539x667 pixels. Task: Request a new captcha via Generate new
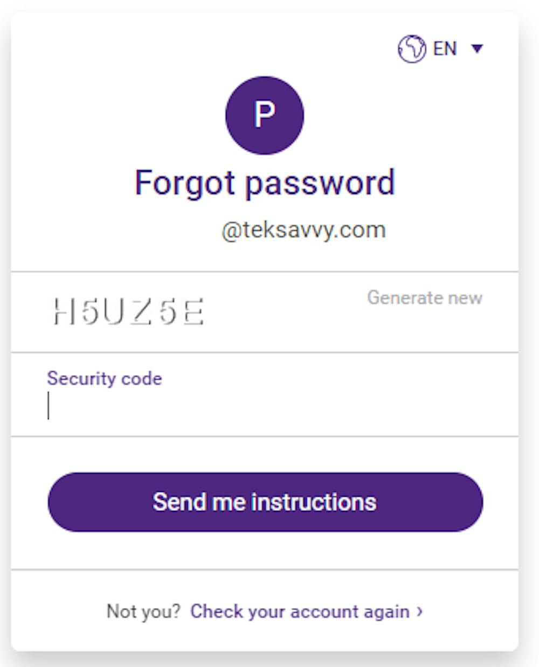[425, 297]
